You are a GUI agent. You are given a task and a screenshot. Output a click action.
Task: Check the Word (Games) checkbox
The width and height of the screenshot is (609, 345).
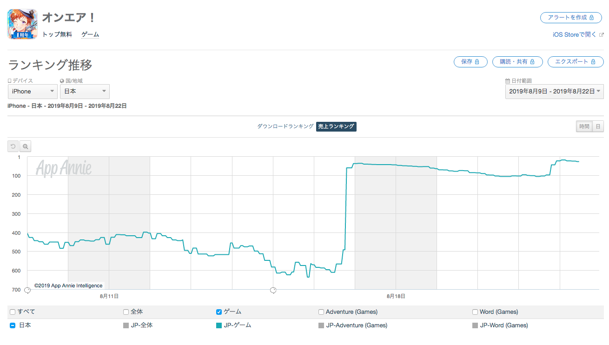(475, 312)
